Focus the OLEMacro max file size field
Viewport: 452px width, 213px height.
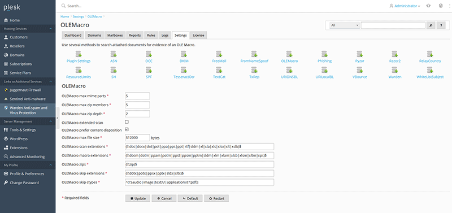coord(137,137)
